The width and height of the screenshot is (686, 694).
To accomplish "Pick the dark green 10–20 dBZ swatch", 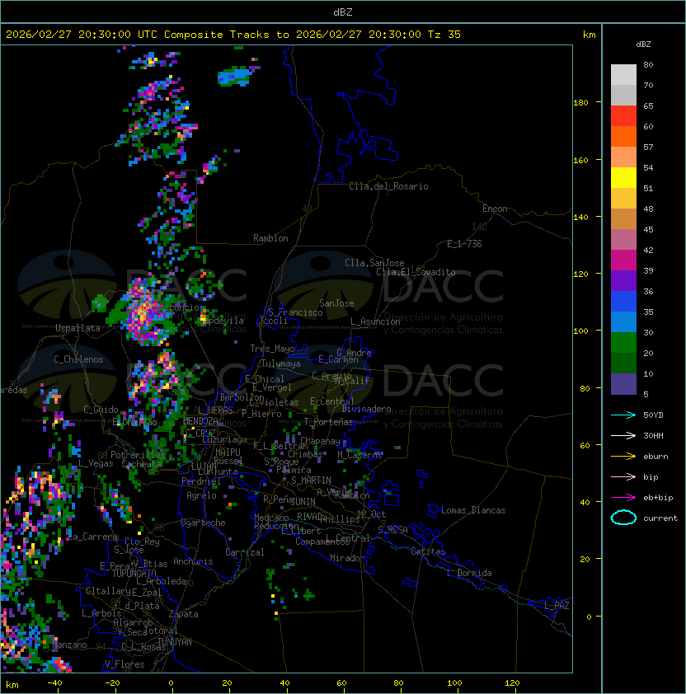I will (x=623, y=363).
